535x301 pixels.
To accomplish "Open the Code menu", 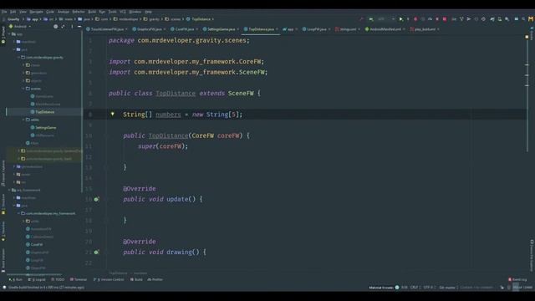I will click(x=50, y=12).
